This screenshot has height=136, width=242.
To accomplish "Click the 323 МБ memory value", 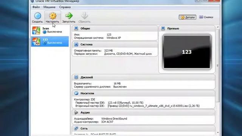I will 109,51.
